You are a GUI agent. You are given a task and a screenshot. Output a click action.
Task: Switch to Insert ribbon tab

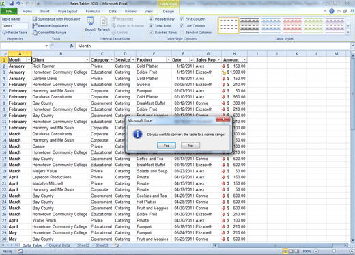pos(45,11)
